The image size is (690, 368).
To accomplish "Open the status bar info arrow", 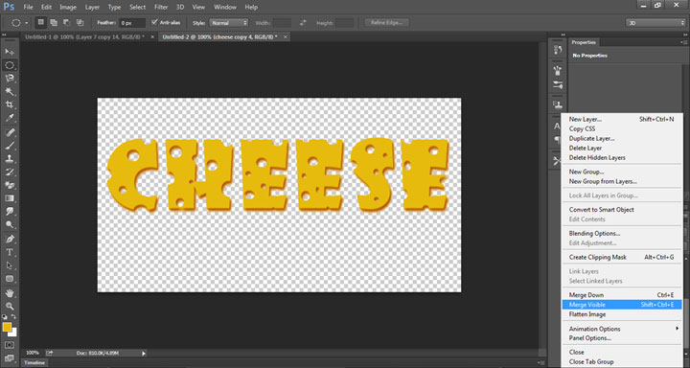I will tap(144, 353).
